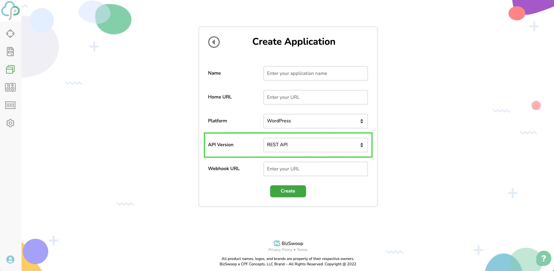The image size is (554, 271).
Task: Click the Webhook URL input field
Action: 315,169
